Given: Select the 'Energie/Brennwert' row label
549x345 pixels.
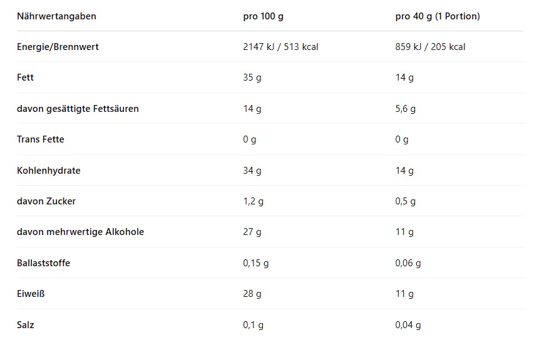Looking at the screenshot, I should [58, 47].
